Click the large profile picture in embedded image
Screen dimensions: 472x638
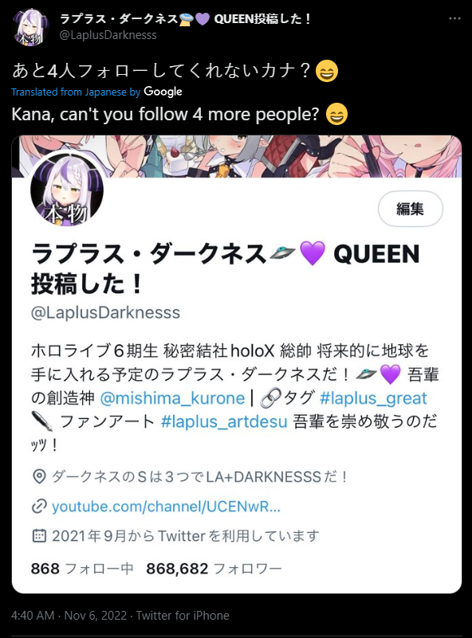point(67,190)
